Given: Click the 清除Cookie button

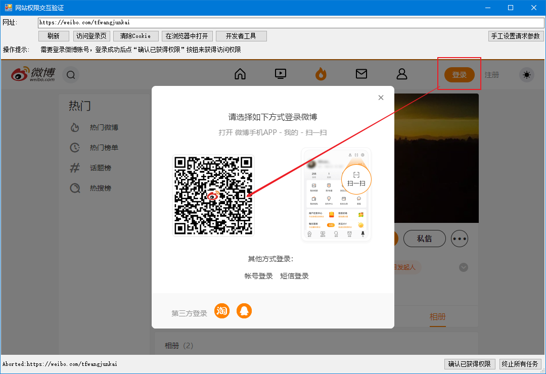Looking at the screenshot, I should click(135, 36).
